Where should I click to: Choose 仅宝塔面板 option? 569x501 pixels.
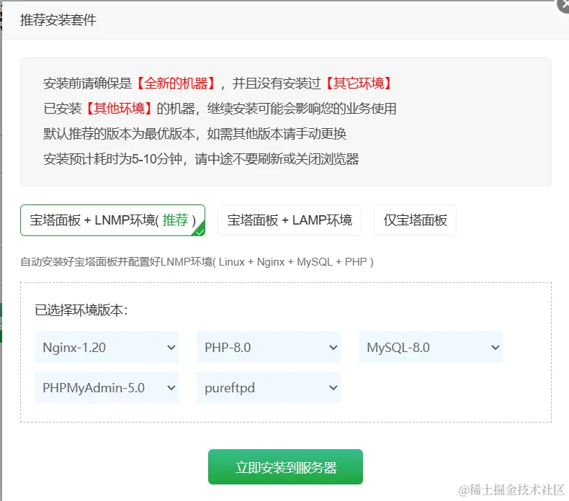point(415,220)
